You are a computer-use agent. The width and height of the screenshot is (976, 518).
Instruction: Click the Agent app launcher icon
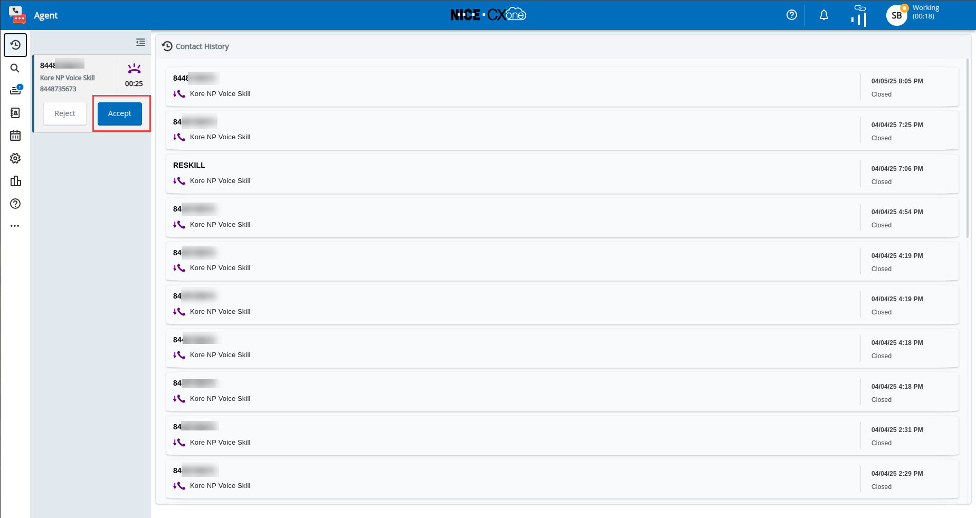pyautogui.click(x=17, y=15)
